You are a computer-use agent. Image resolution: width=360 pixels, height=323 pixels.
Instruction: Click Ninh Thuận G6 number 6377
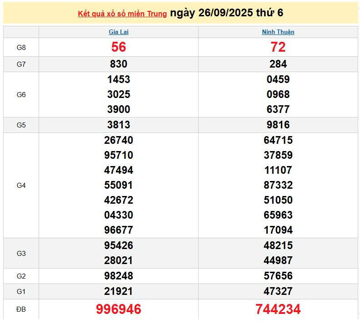[278, 109]
